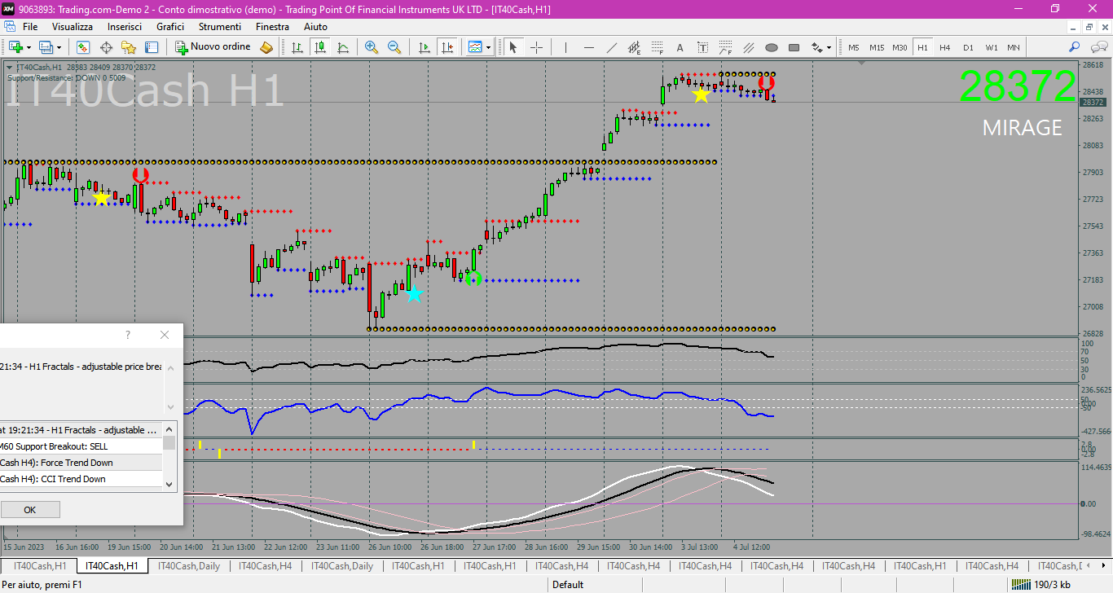This screenshot has height=593, width=1113.
Task: Open the Finestra menu
Action: click(272, 27)
